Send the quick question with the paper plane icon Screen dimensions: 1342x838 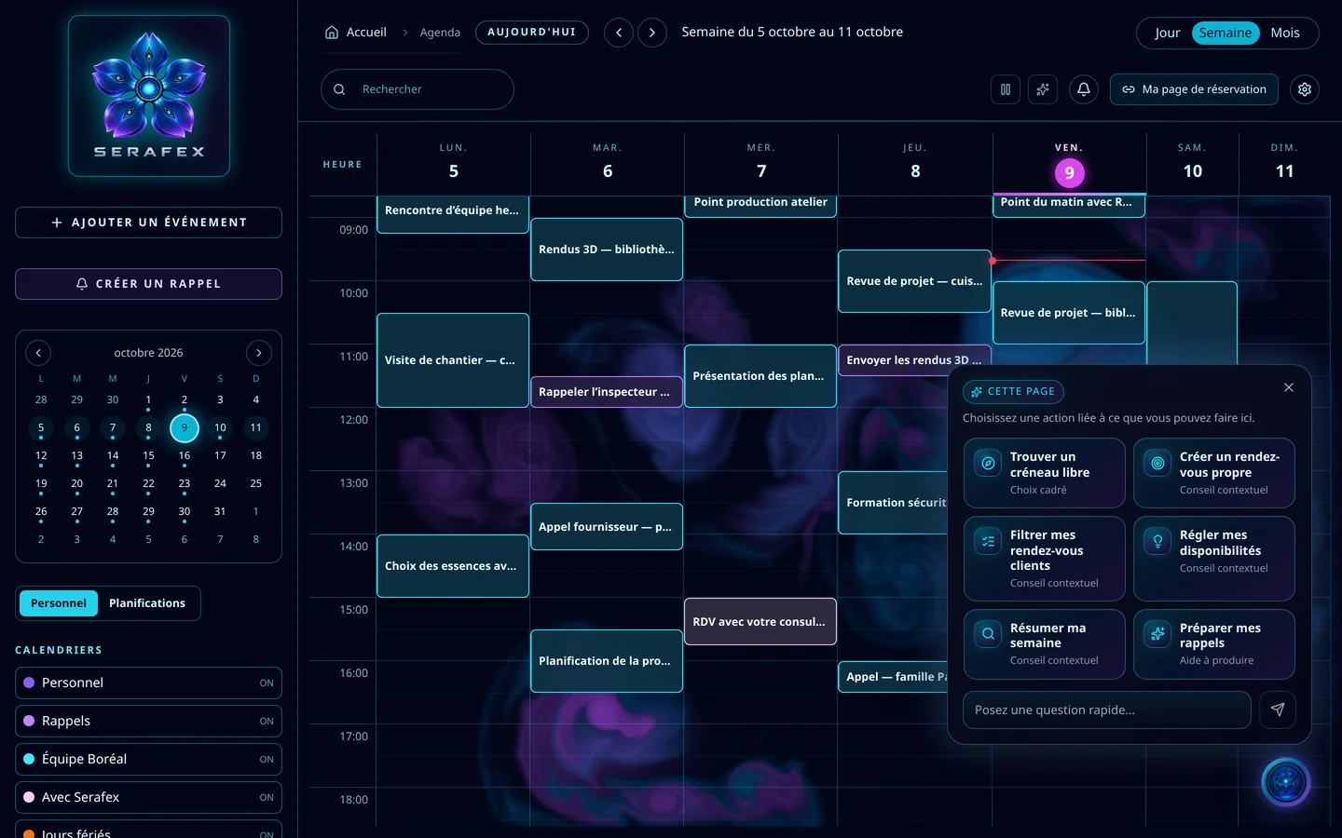tap(1278, 710)
